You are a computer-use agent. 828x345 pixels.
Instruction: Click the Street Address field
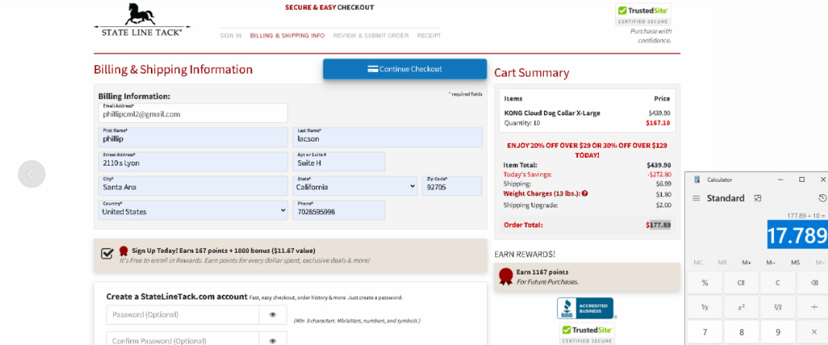click(x=193, y=162)
